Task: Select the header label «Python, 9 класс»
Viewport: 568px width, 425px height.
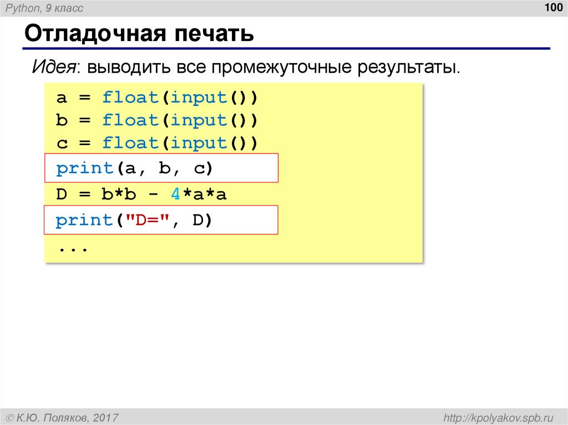Action: pyautogui.click(x=43, y=8)
